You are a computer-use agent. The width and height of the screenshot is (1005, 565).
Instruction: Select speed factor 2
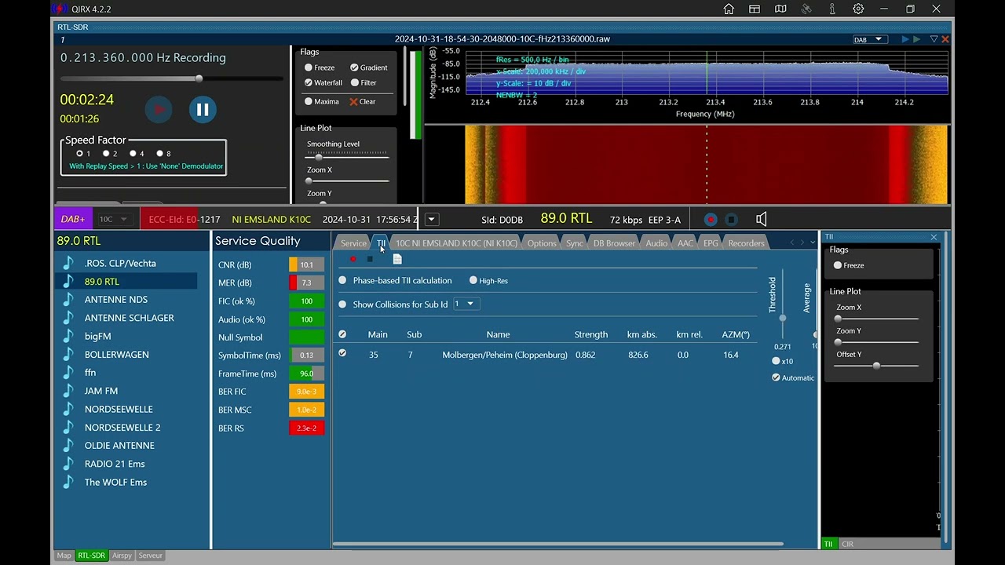(x=106, y=154)
